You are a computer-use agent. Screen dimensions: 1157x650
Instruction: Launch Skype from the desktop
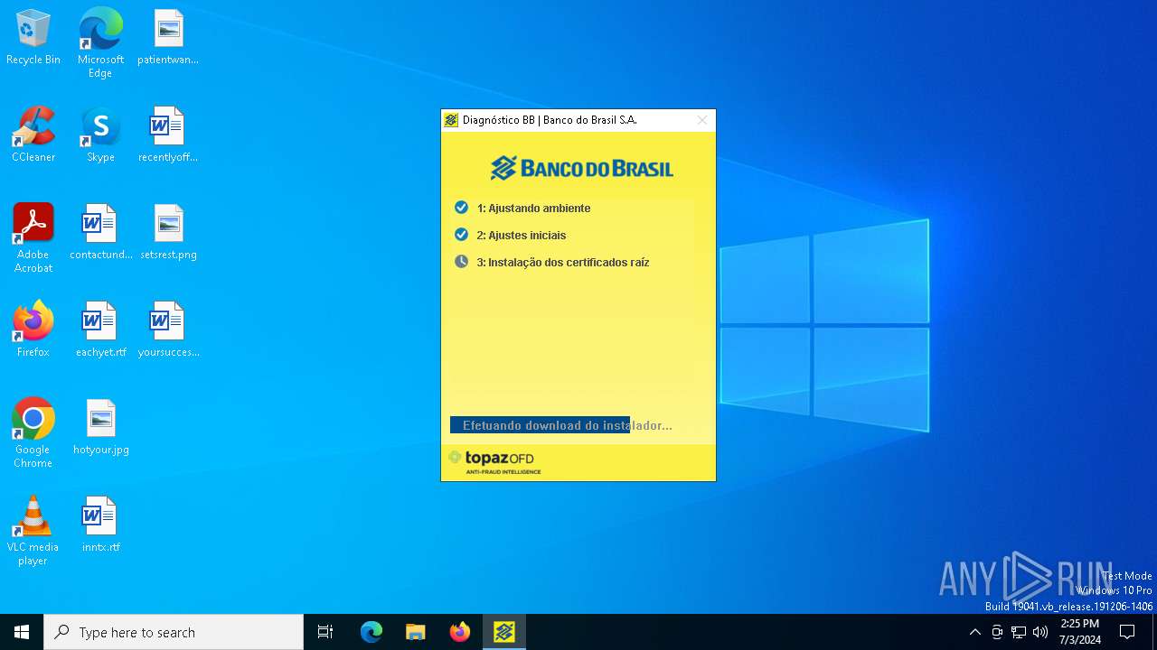click(100, 135)
